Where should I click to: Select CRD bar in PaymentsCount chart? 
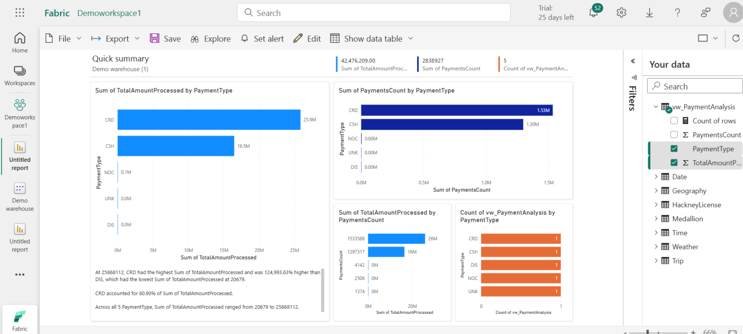[457, 110]
